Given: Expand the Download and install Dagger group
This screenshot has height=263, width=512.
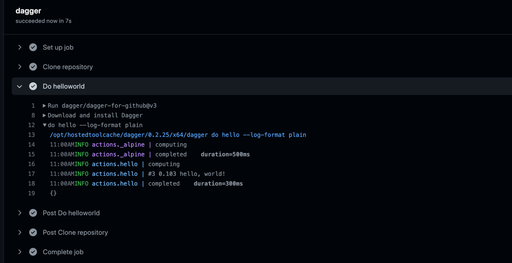Looking at the screenshot, I should click(x=44, y=115).
